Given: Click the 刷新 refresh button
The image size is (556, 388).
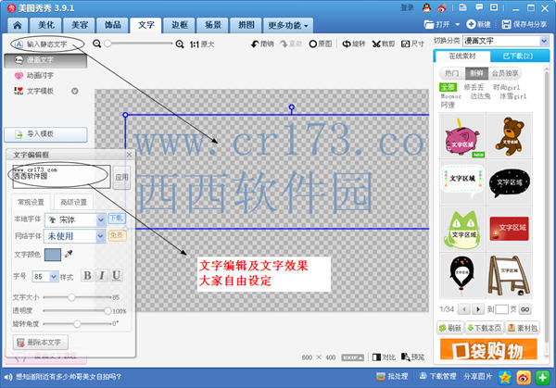Looking at the screenshot, I should tap(450, 328).
